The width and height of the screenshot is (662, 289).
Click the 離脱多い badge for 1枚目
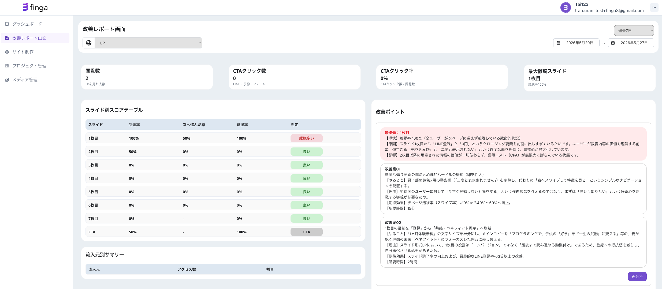coord(307,138)
